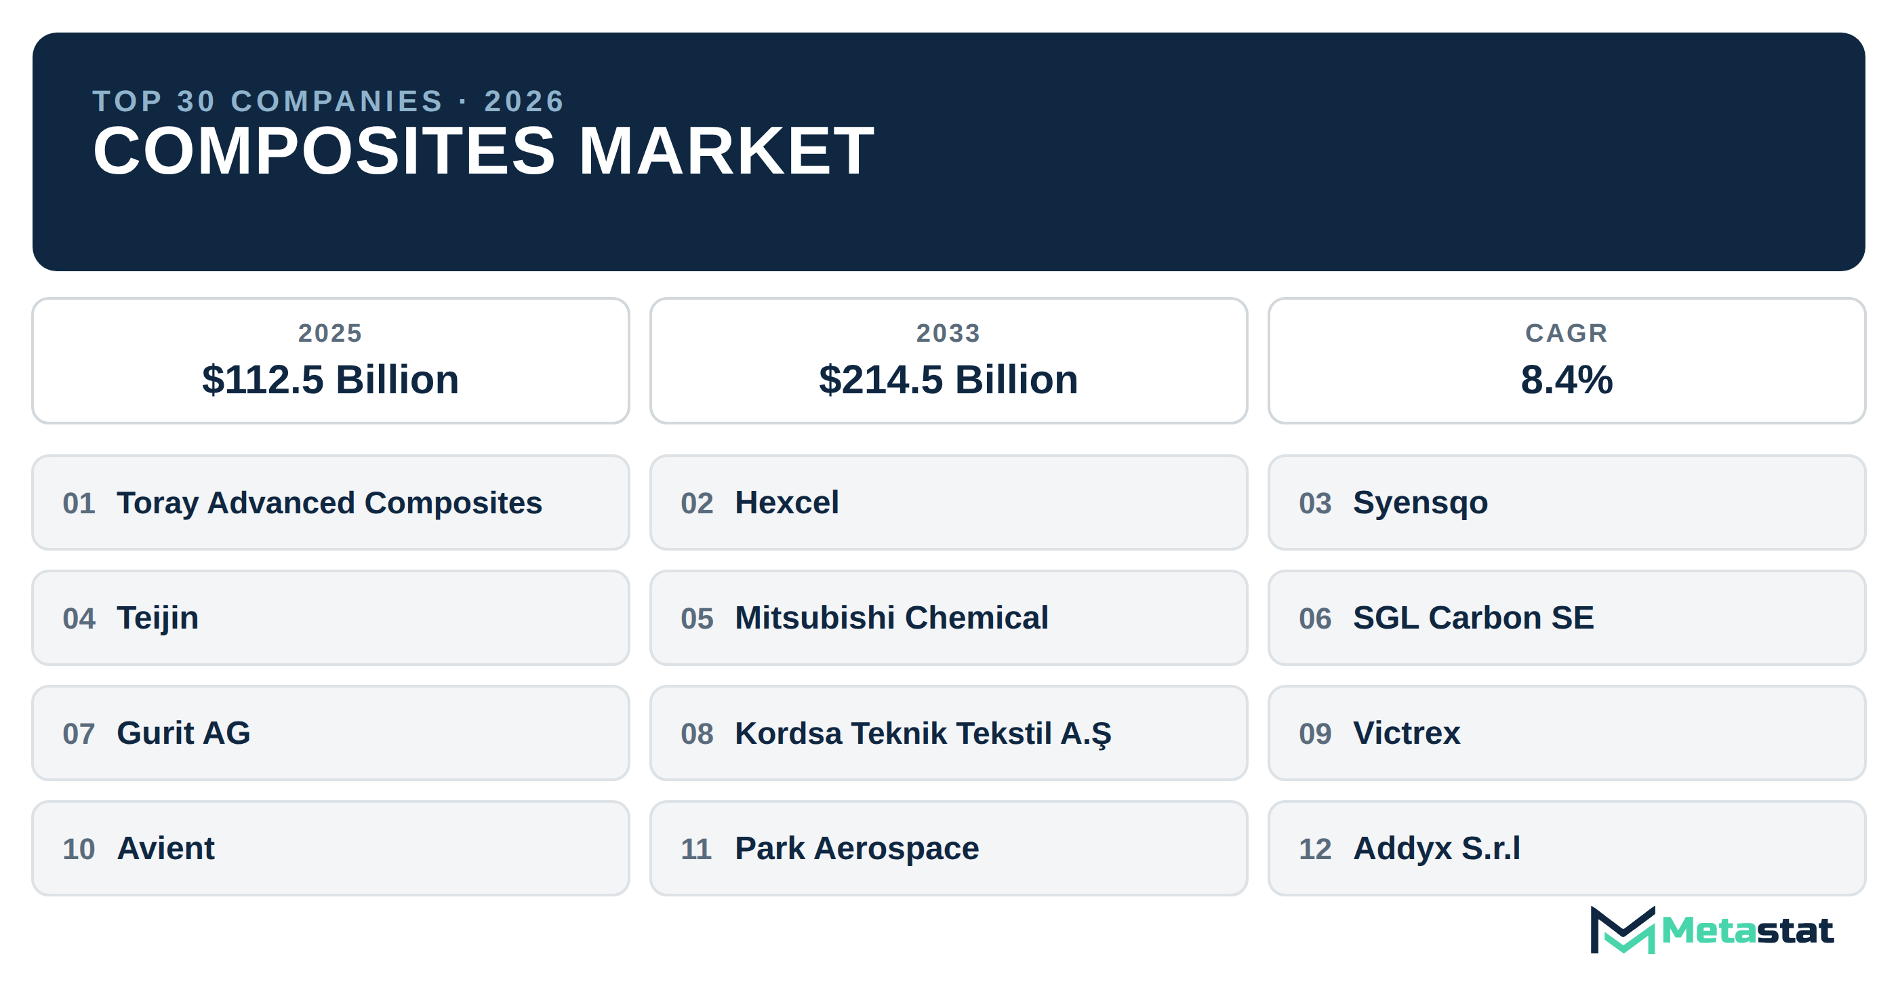Viewport: 1898px width, 990px height.
Task: Click the 2033 stat label
Action: (x=948, y=333)
